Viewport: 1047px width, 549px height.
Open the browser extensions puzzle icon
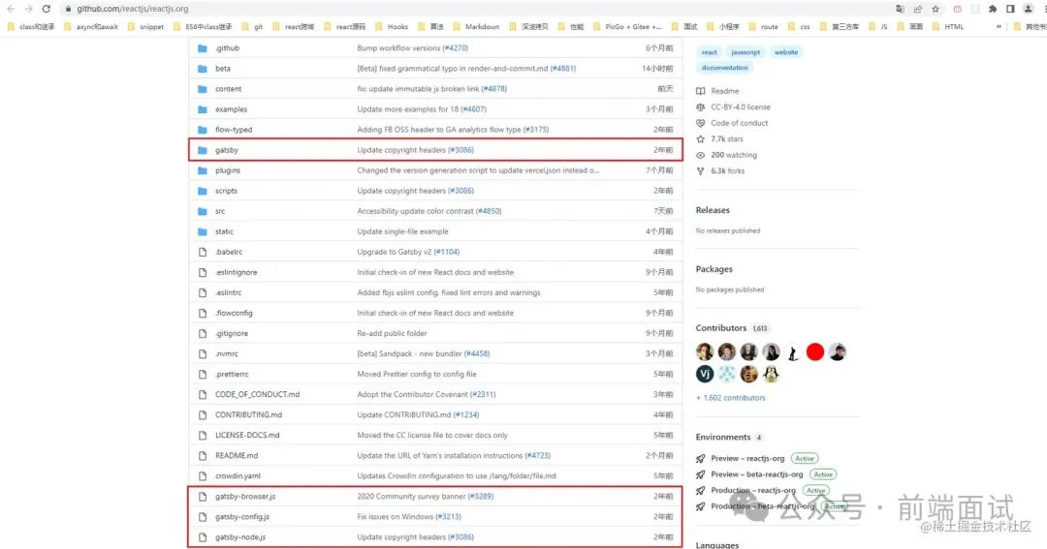click(993, 9)
